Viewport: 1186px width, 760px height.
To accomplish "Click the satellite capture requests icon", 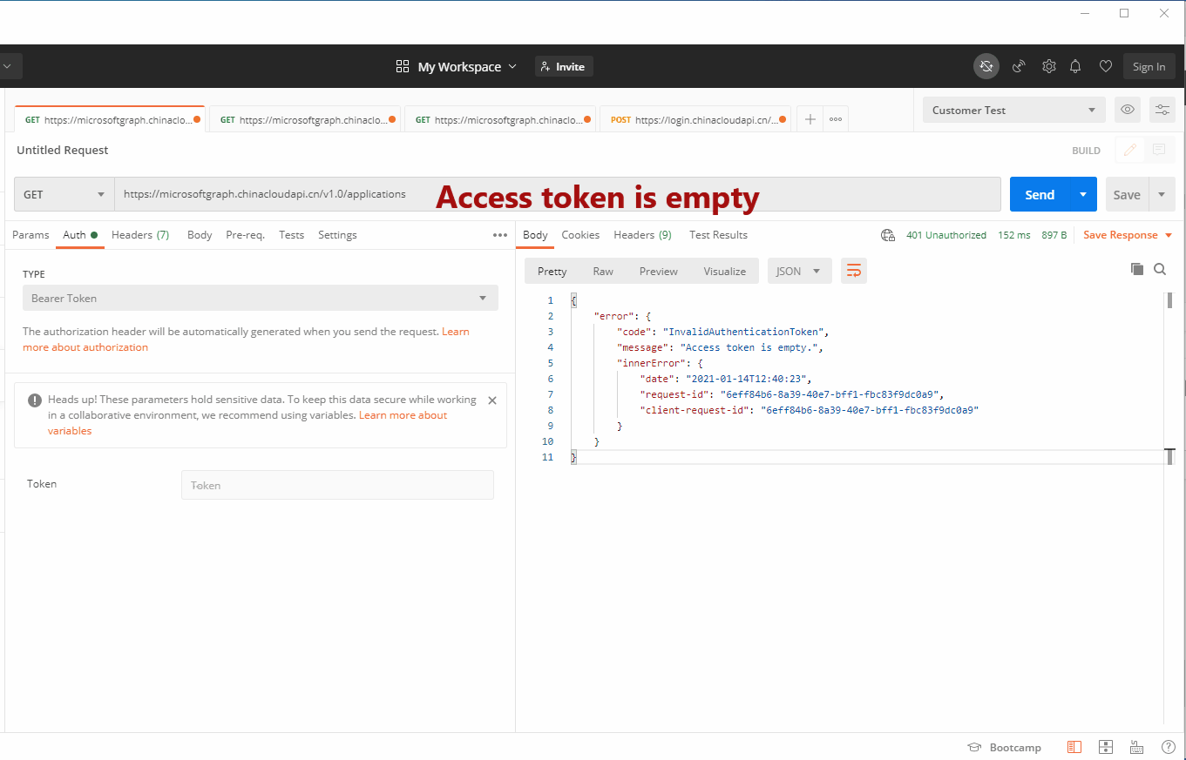I will click(x=1018, y=66).
